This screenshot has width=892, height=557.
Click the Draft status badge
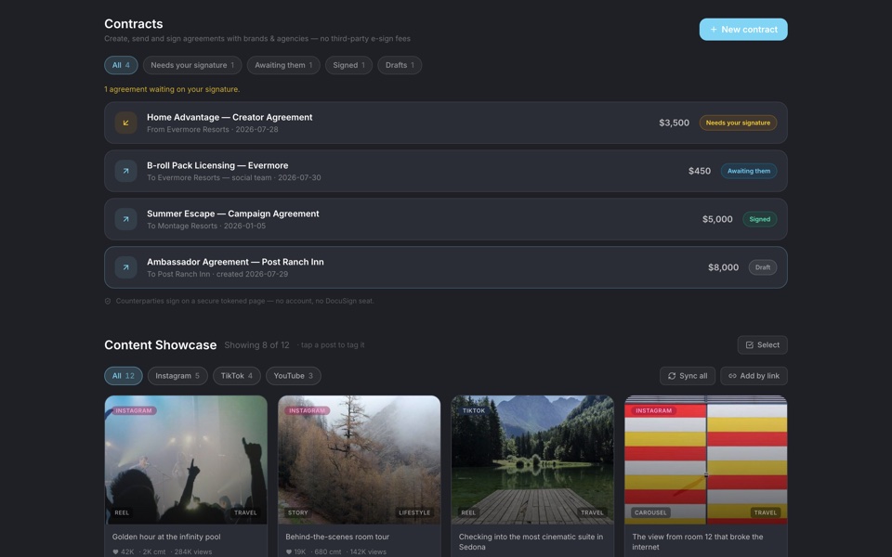pos(762,267)
